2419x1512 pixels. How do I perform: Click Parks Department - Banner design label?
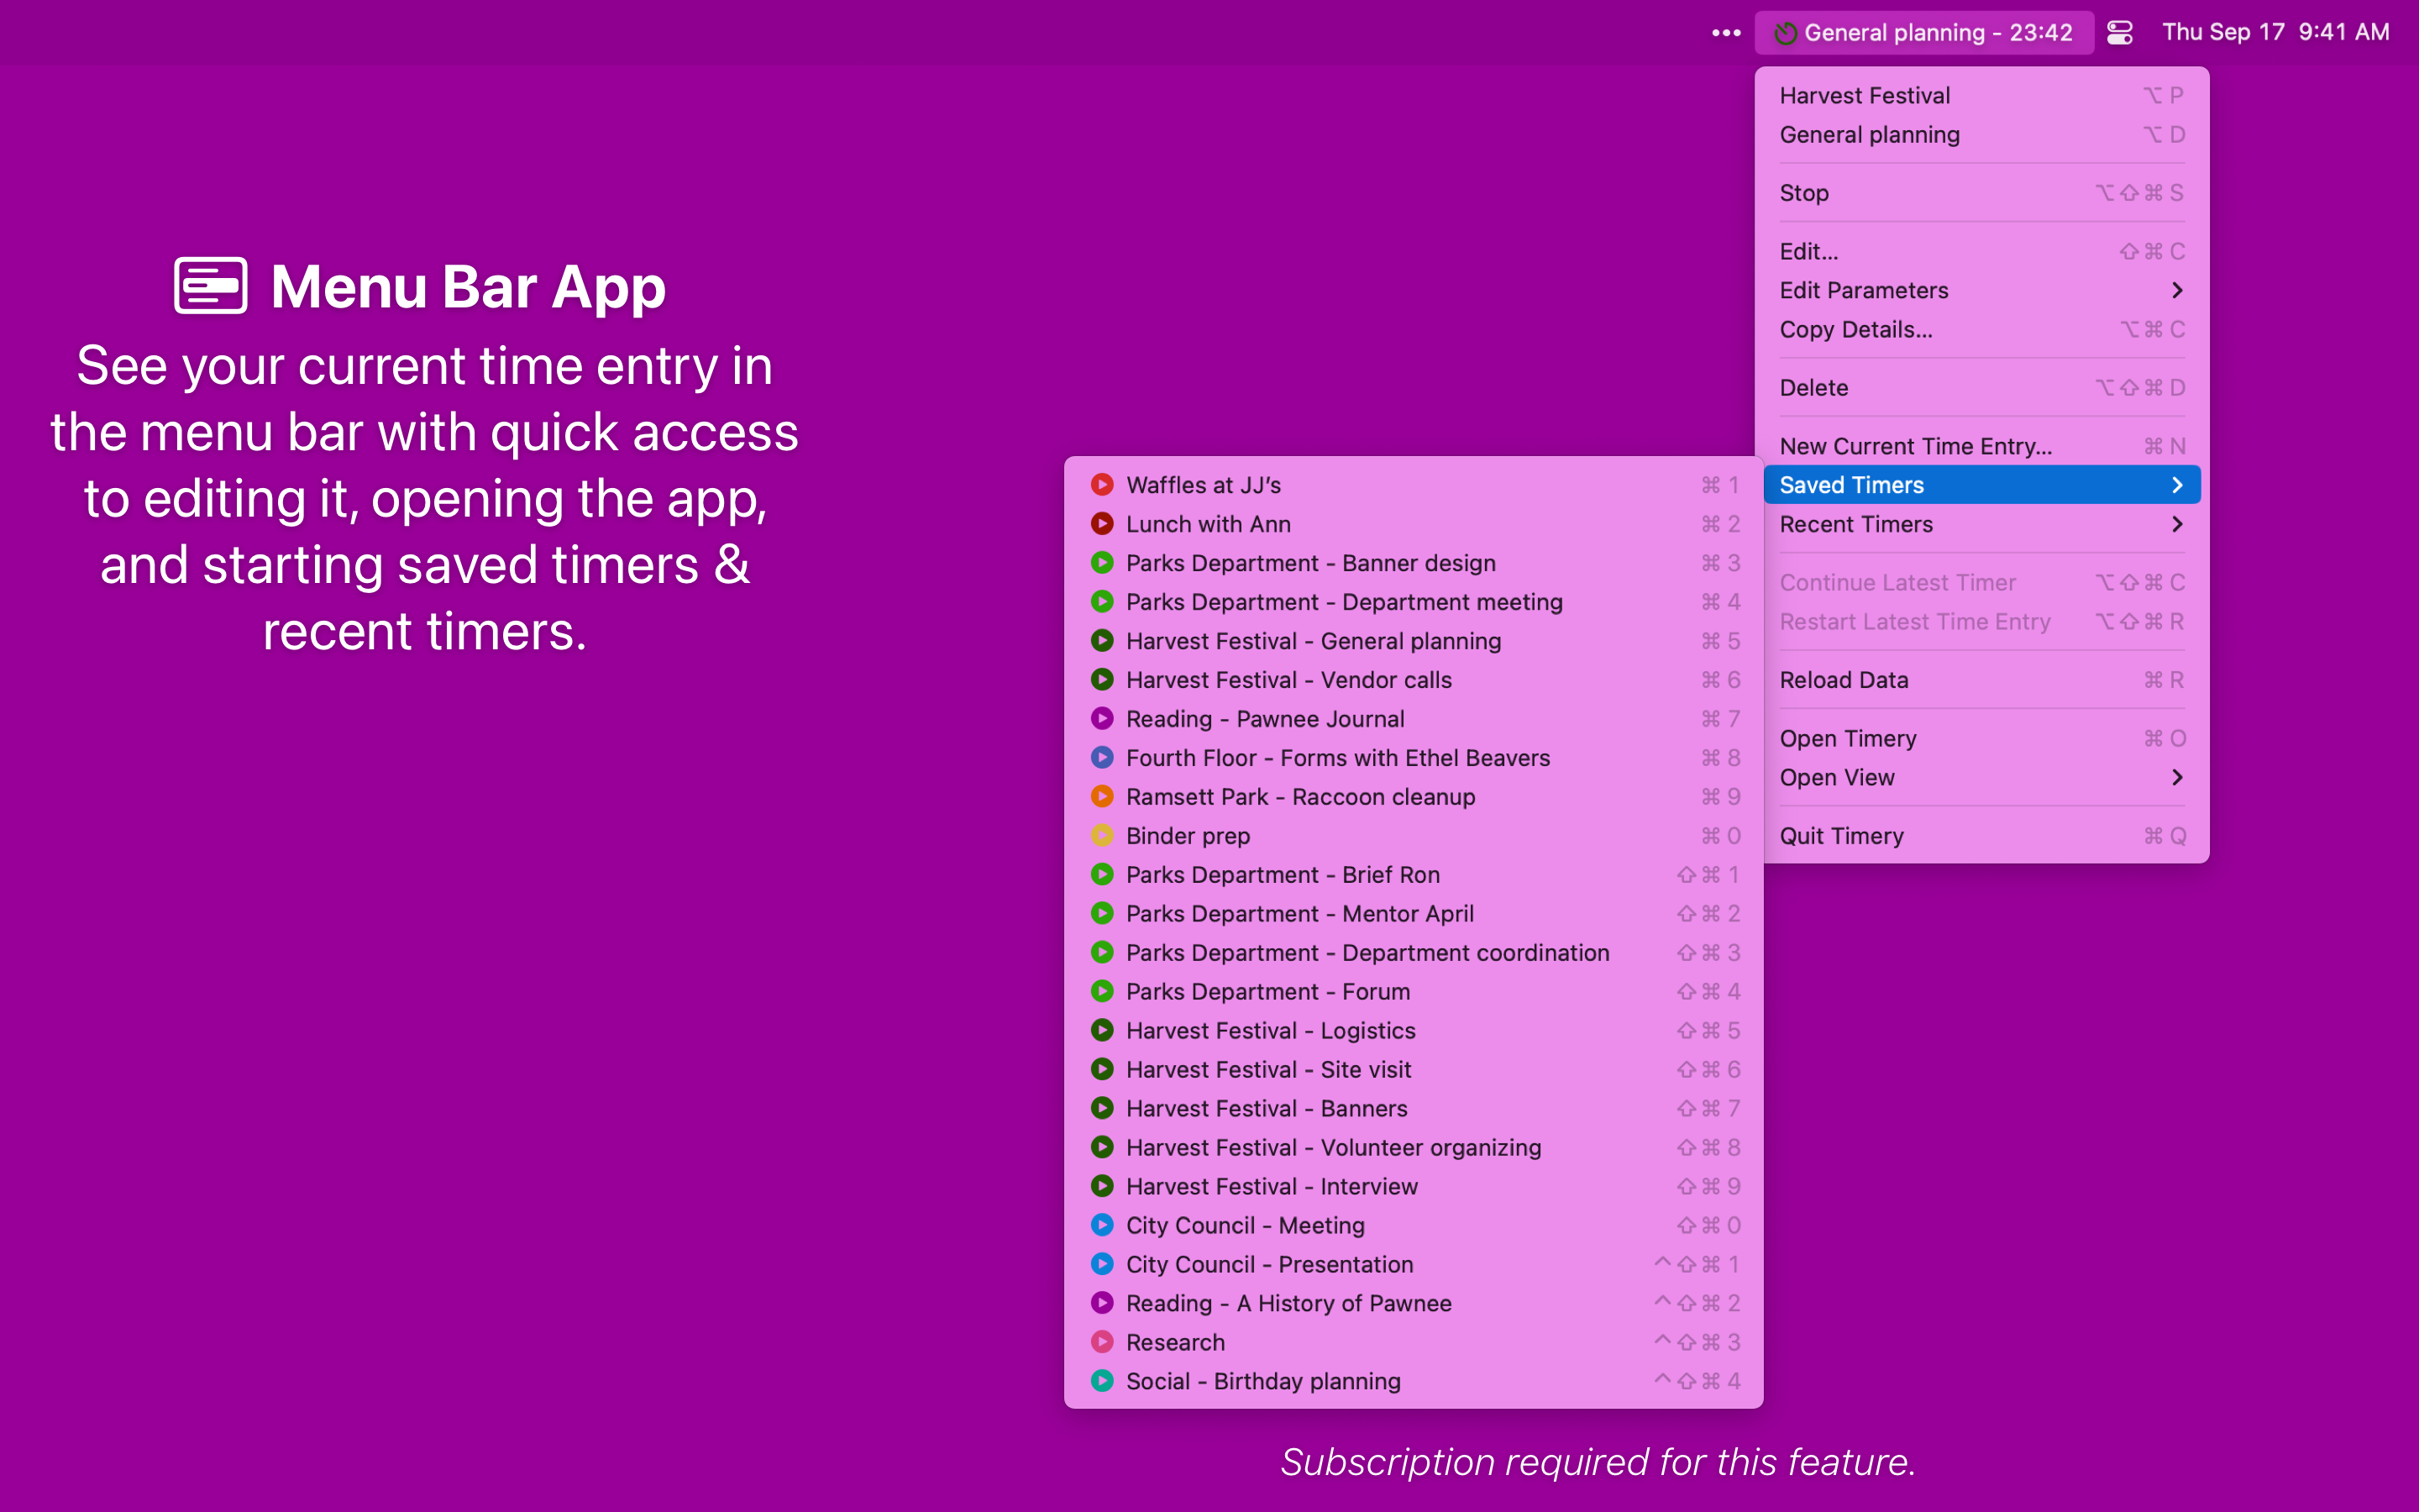[1310, 563]
